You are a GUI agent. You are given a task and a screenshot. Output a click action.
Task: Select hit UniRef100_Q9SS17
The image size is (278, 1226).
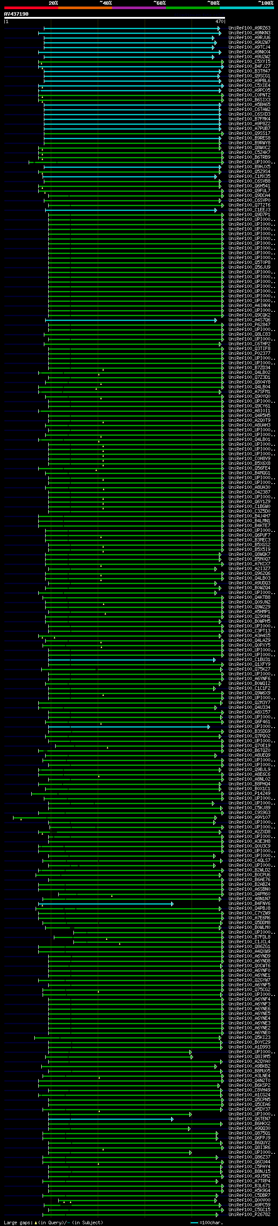[x=249, y=133]
